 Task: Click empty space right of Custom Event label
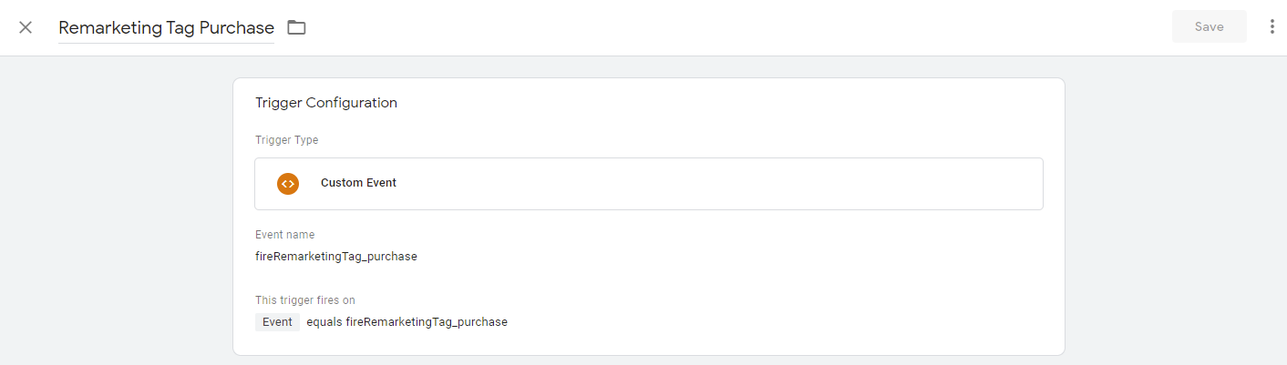click(x=711, y=183)
